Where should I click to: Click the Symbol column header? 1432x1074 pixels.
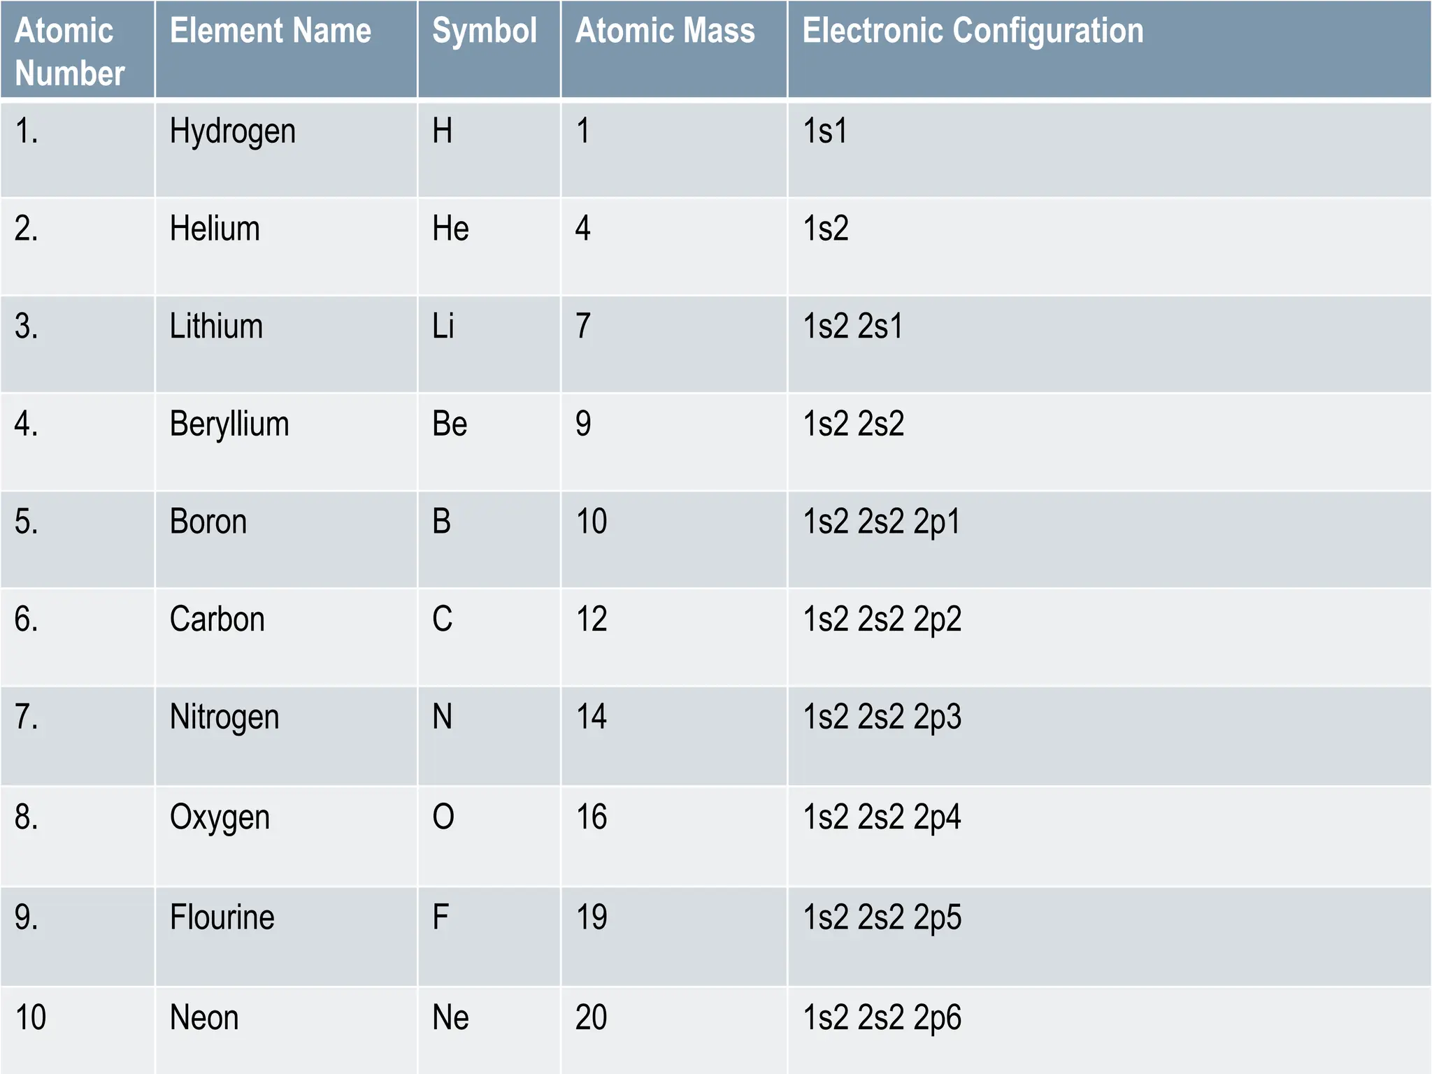click(x=489, y=49)
